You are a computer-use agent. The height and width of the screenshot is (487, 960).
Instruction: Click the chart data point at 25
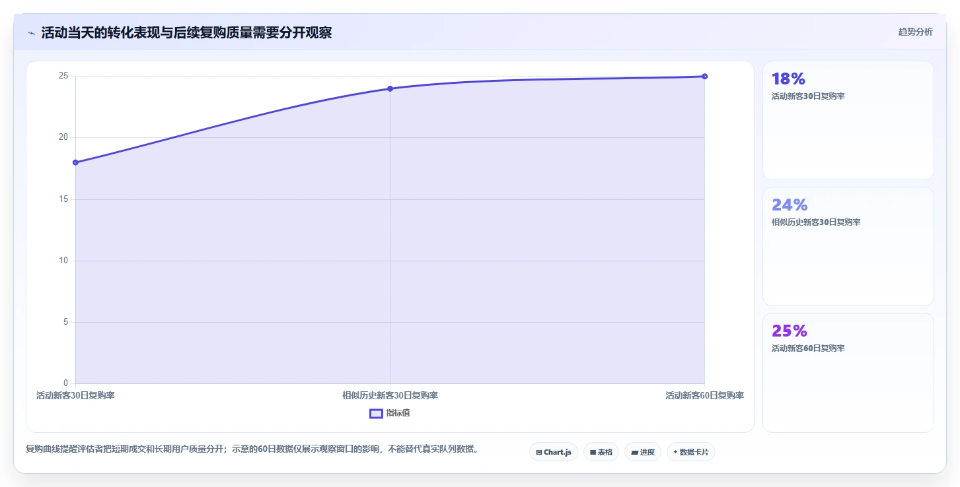(704, 77)
